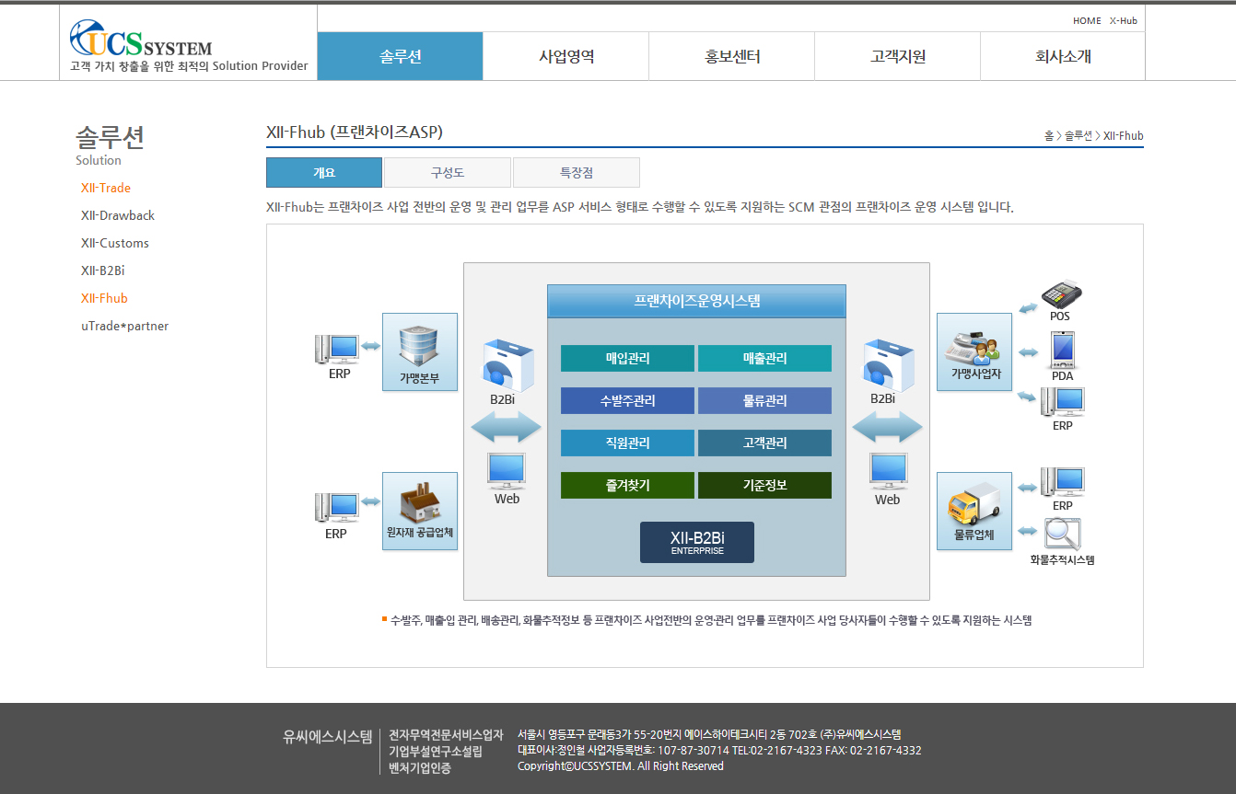The width and height of the screenshot is (1236, 794).
Task: Click the 매입관리 module box
Action: [627, 358]
